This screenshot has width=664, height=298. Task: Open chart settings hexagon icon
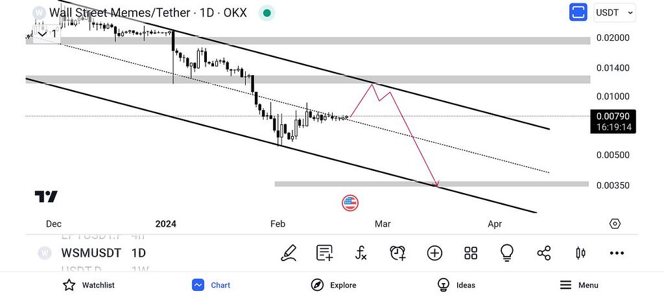coord(615,223)
